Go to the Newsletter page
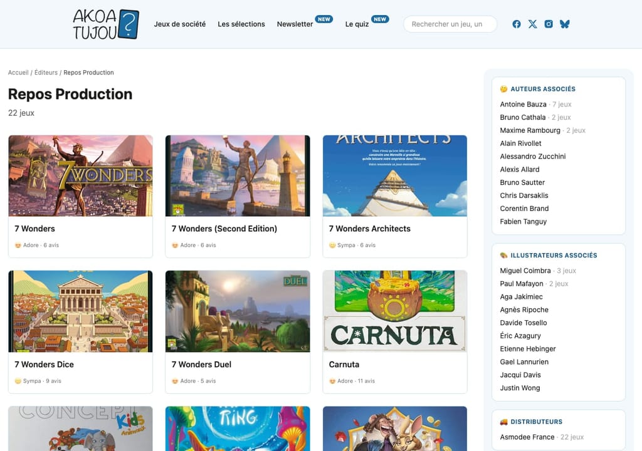Screen dimensions: 642x451 coord(295,24)
